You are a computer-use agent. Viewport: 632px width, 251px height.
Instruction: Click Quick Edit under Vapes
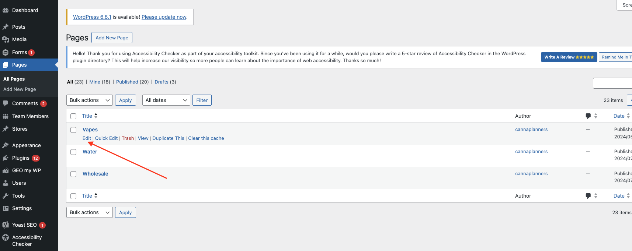point(107,138)
